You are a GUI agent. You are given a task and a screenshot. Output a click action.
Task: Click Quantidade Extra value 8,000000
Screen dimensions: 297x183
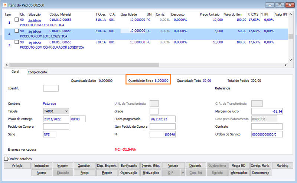(x=161, y=81)
